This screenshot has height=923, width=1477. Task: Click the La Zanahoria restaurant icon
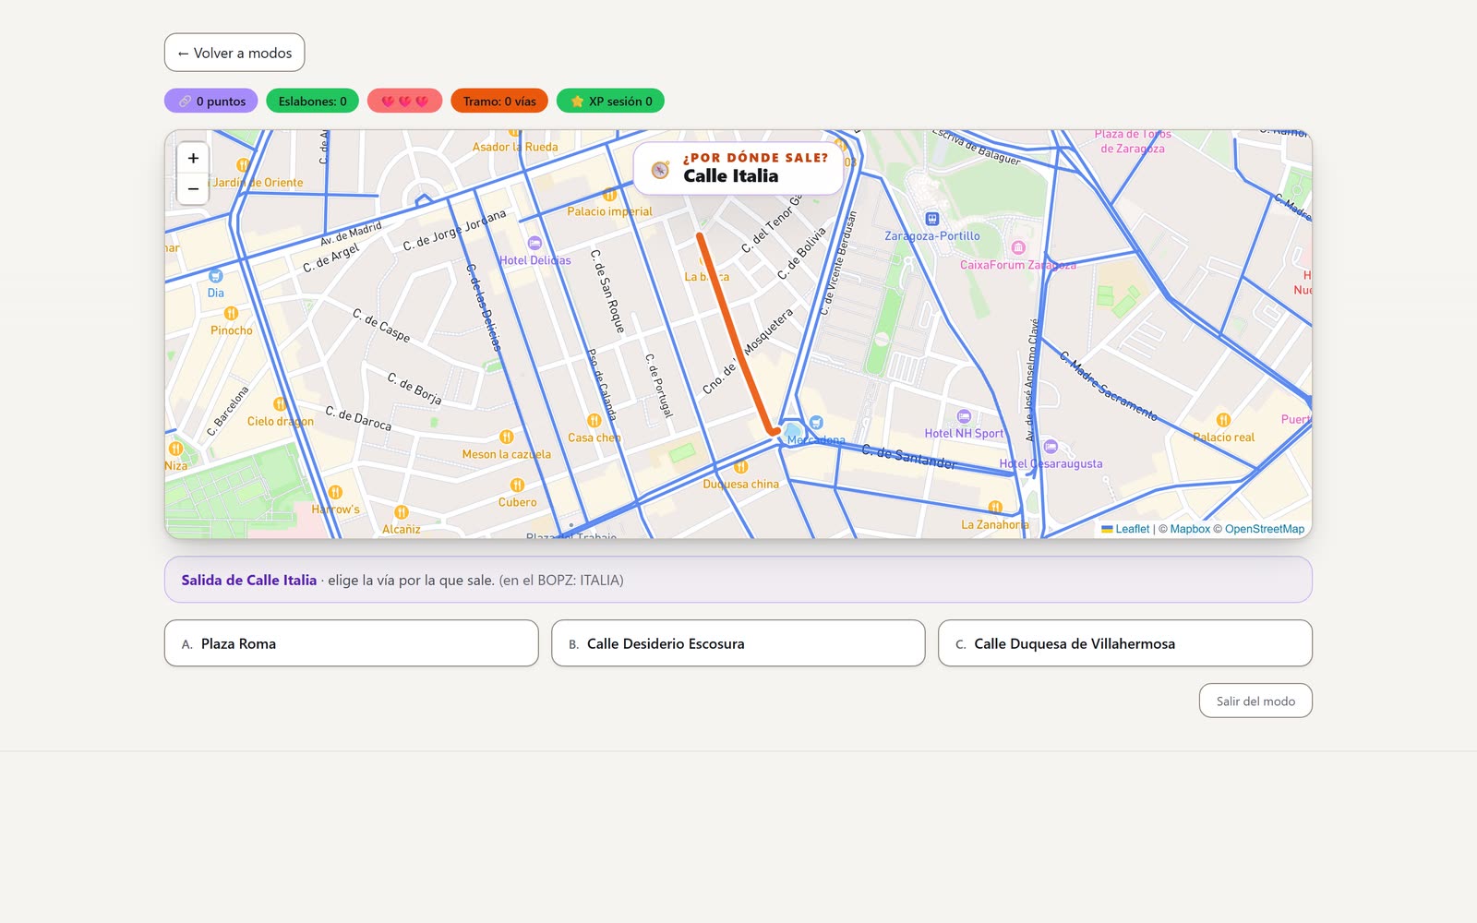click(x=995, y=507)
